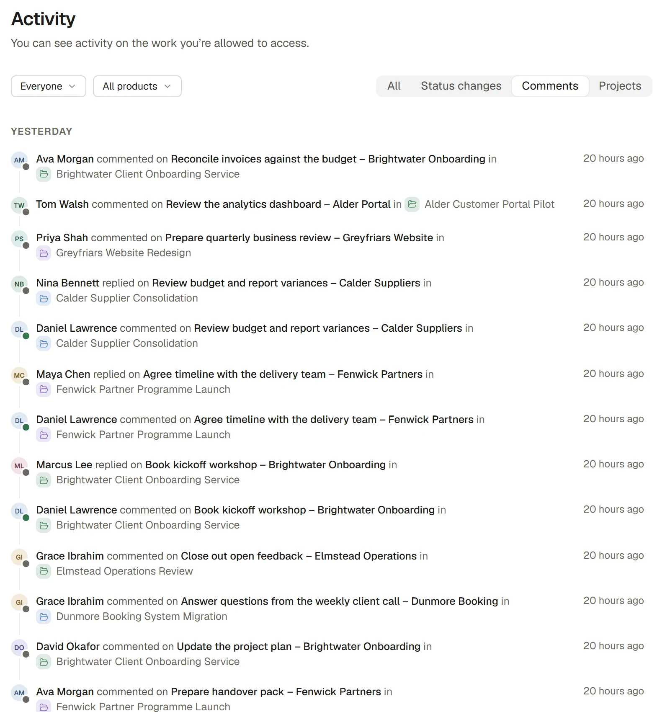Click the YESTERDAY section heading
This screenshot has width=670, height=712.
point(41,132)
